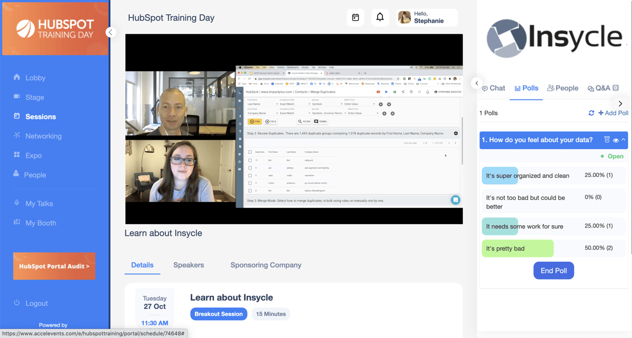This screenshot has height=338, width=632.
Task: Click blue play icon in Insycle toolbar
Action: coord(386,92)
